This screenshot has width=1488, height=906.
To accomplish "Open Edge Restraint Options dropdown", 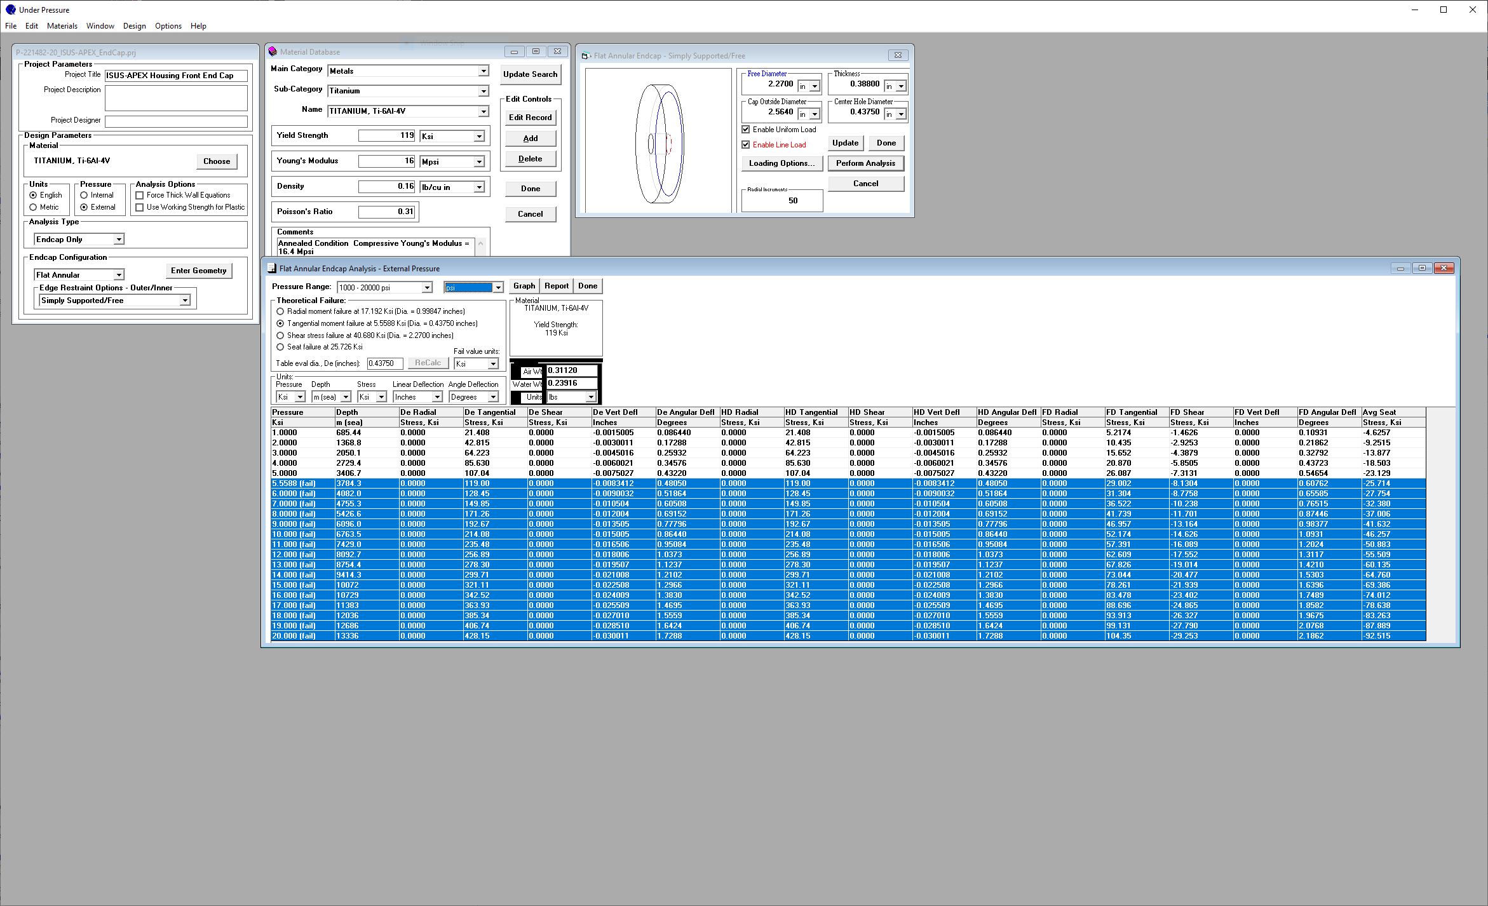I will click(185, 301).
